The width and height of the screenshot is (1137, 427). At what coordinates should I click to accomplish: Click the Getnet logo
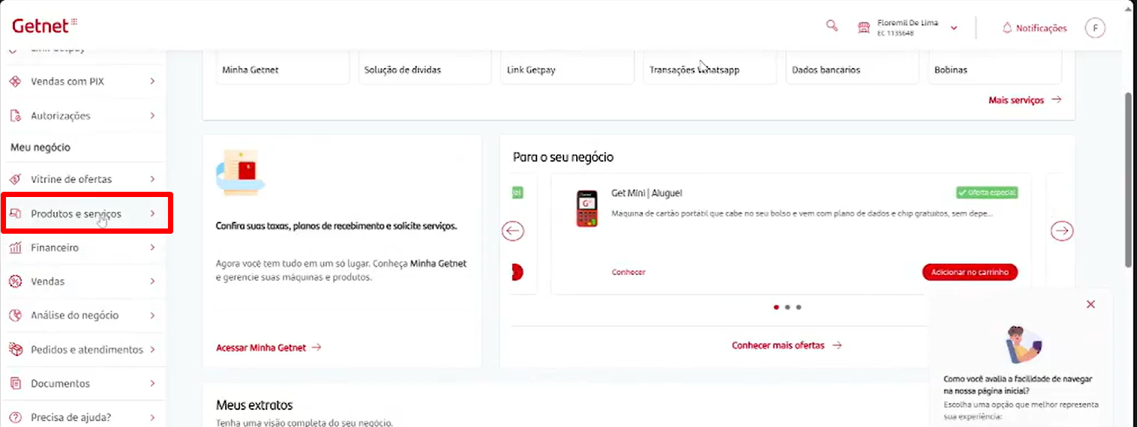[45, 25]
